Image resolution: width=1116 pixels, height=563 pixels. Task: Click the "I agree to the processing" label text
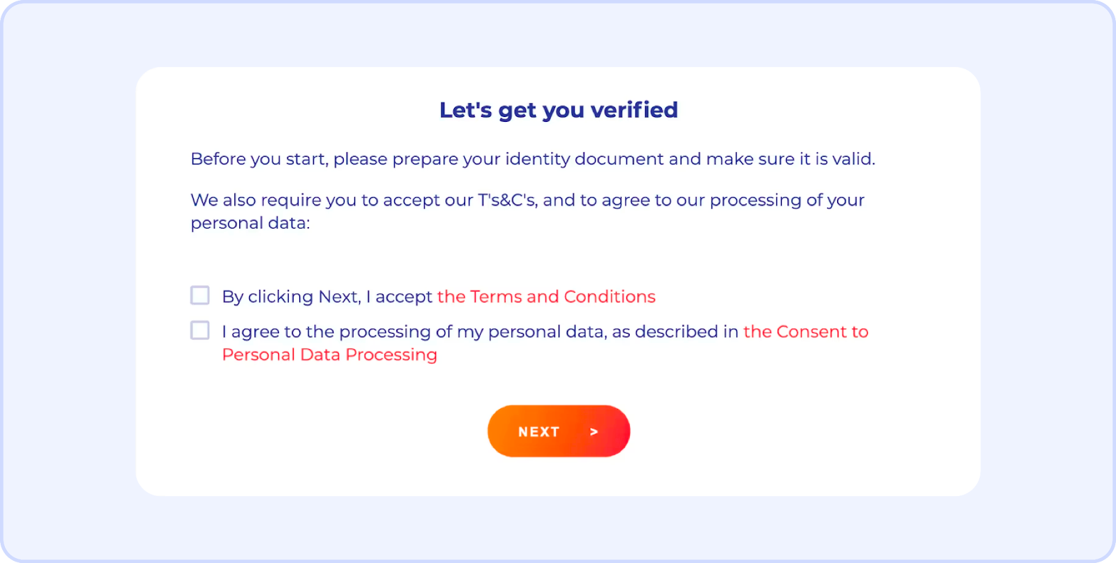(480, 332)
